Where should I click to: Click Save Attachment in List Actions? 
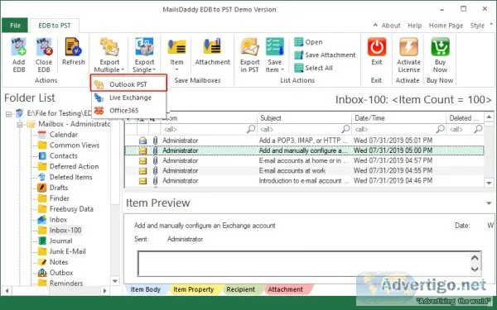click(x=325, y=55)
